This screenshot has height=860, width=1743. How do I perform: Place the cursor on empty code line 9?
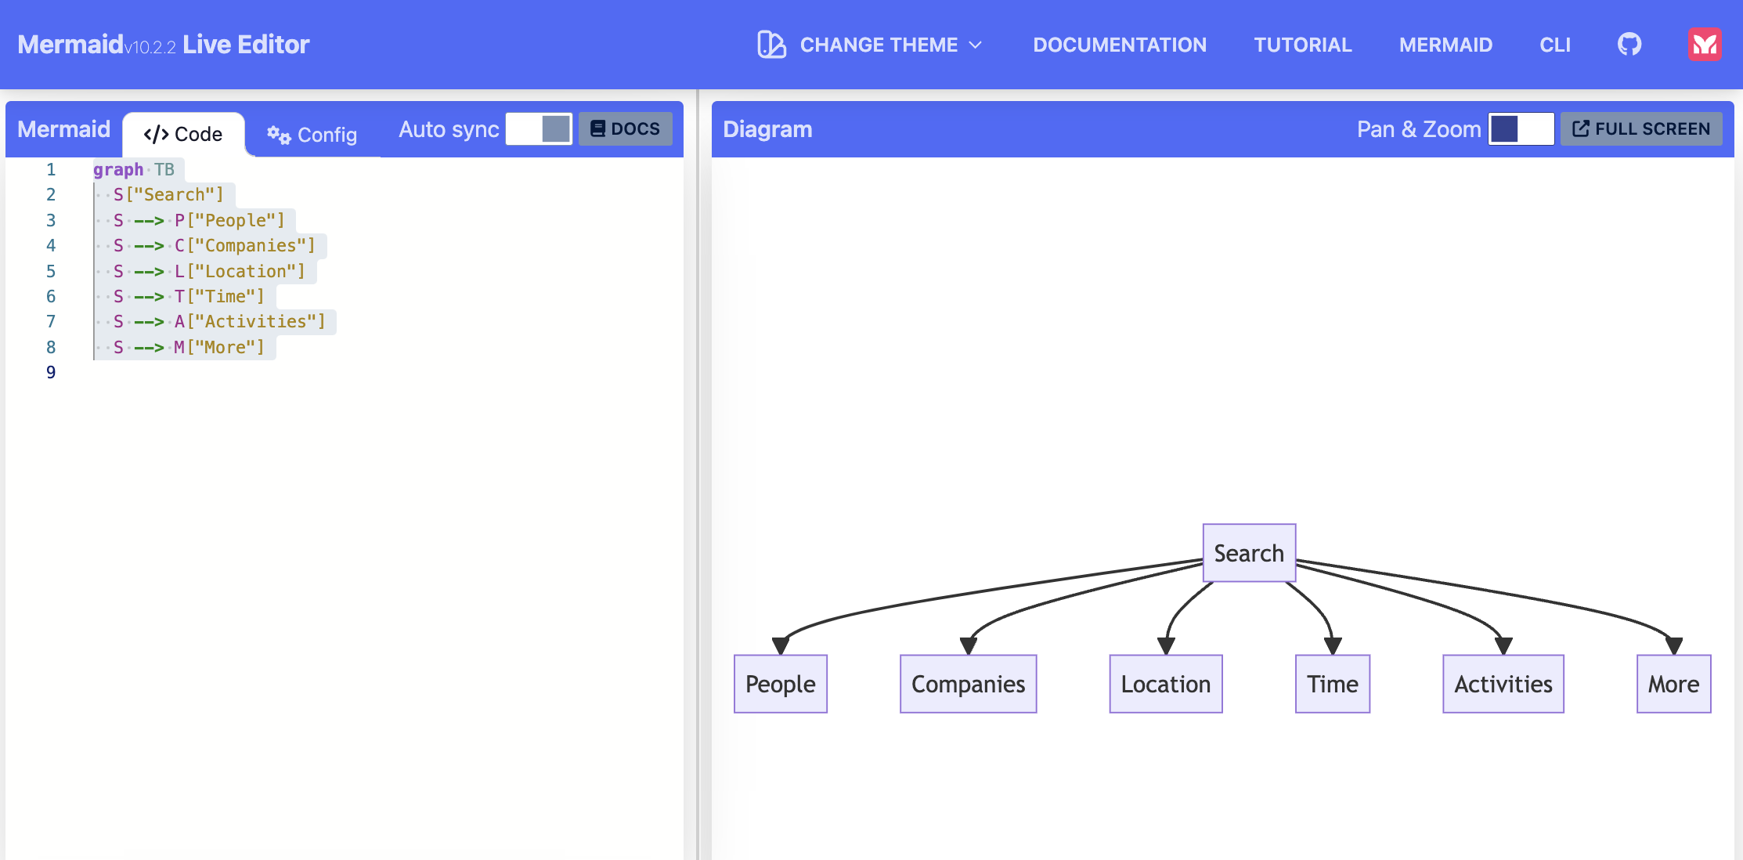coord(235,373)
